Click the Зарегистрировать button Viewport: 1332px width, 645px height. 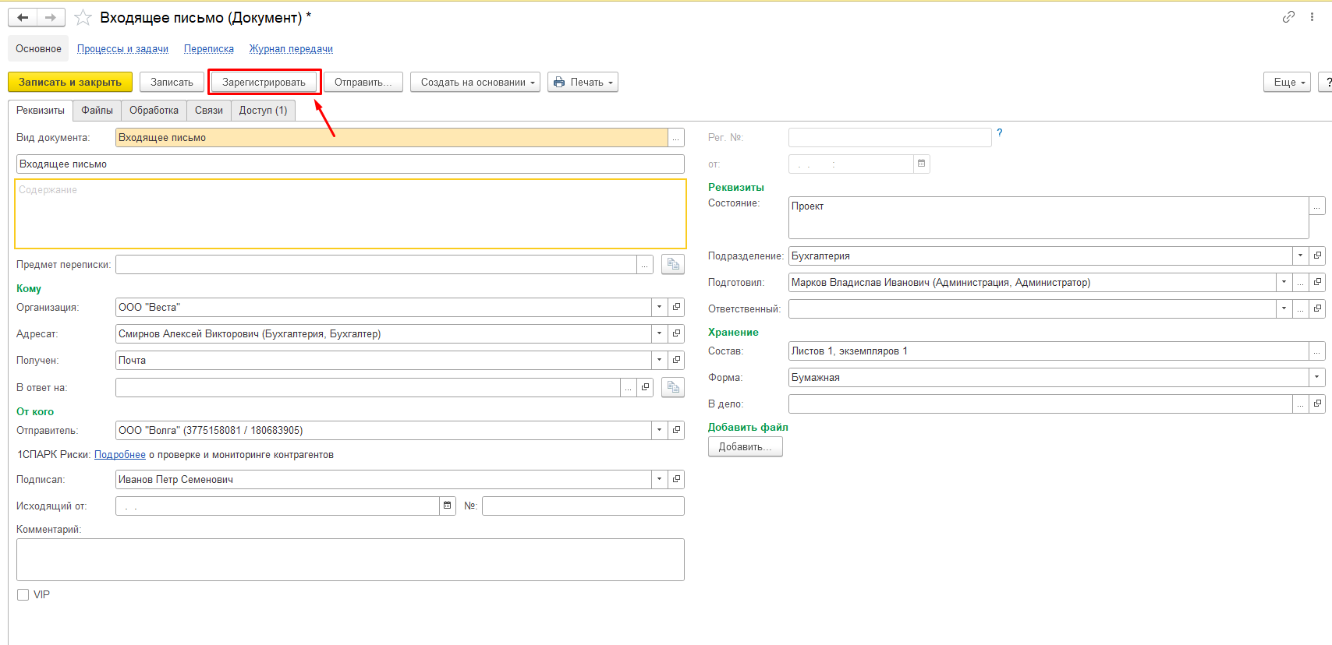(264, 82)
